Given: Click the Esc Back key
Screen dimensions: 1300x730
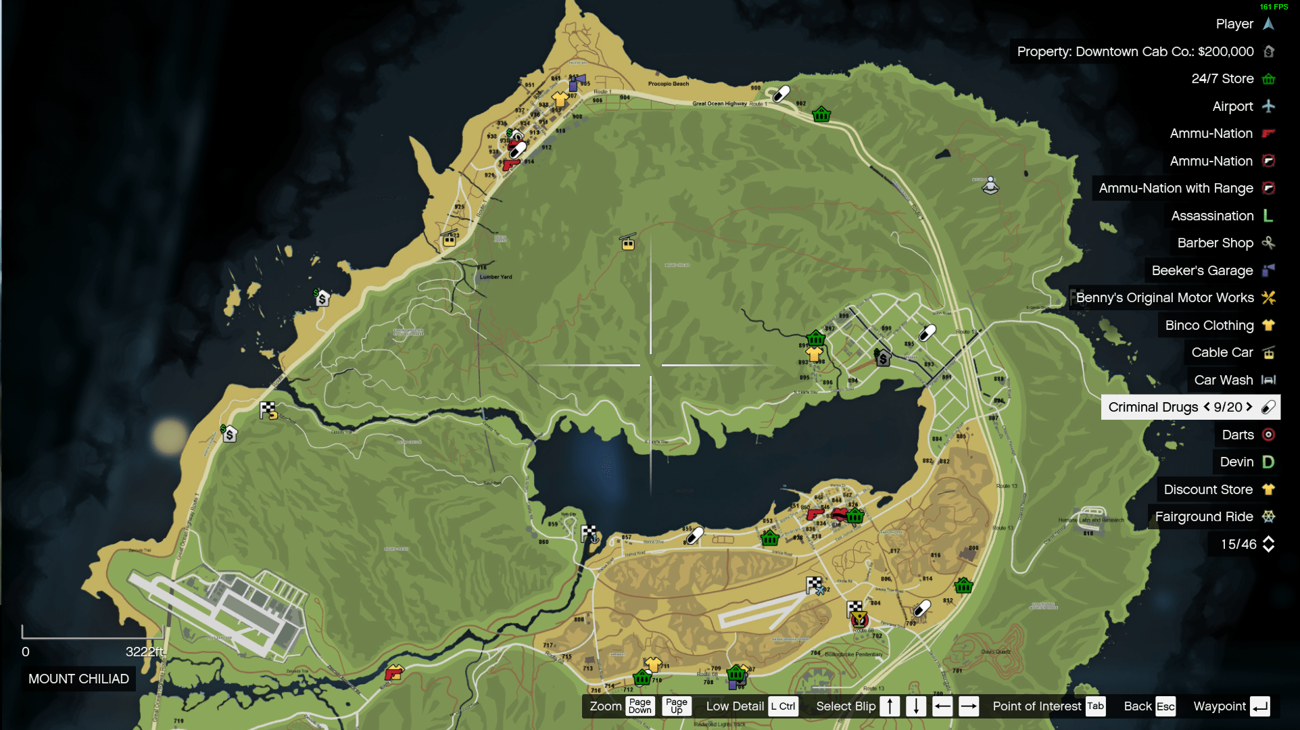Looking at the screenshot, I should (x=1165, y=706).
